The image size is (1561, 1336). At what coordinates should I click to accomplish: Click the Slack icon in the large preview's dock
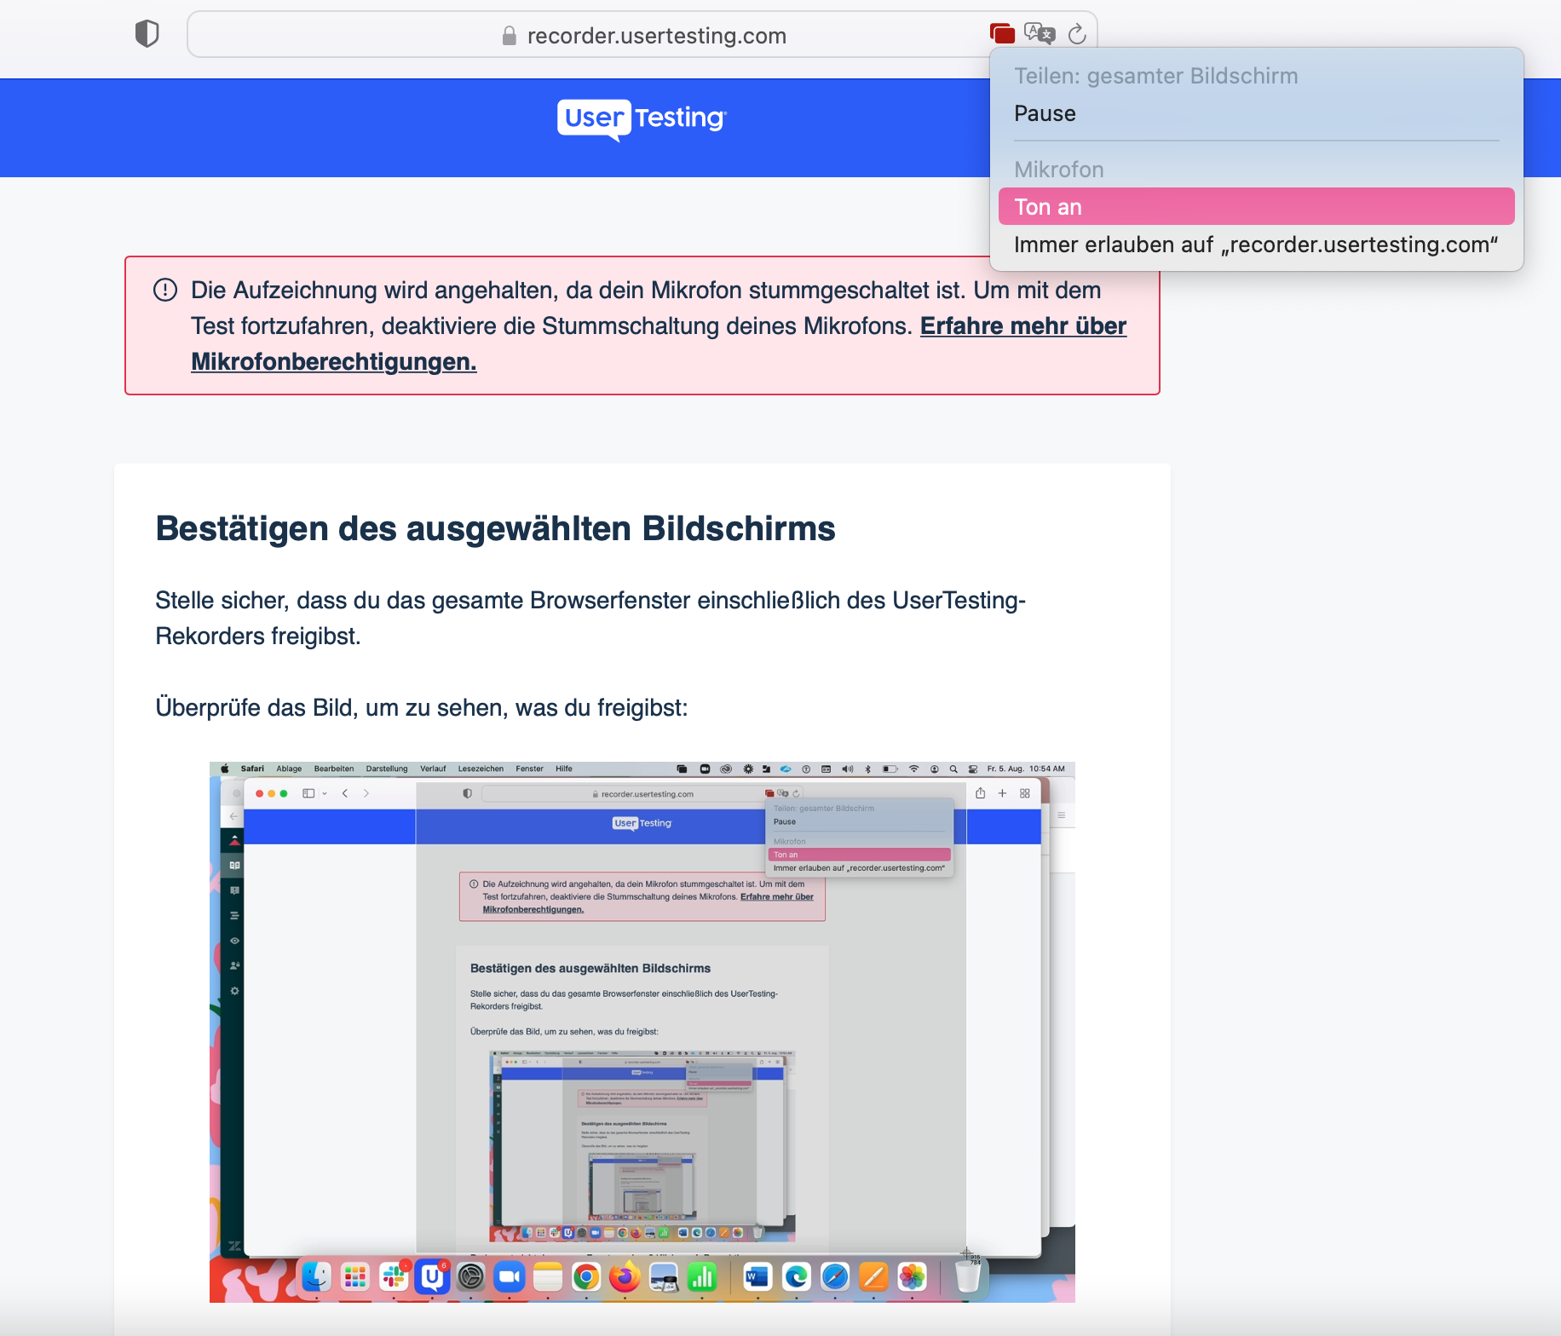point(394,1276)
